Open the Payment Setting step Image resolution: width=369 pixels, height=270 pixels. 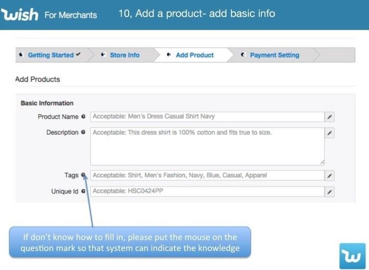point(275,55)
